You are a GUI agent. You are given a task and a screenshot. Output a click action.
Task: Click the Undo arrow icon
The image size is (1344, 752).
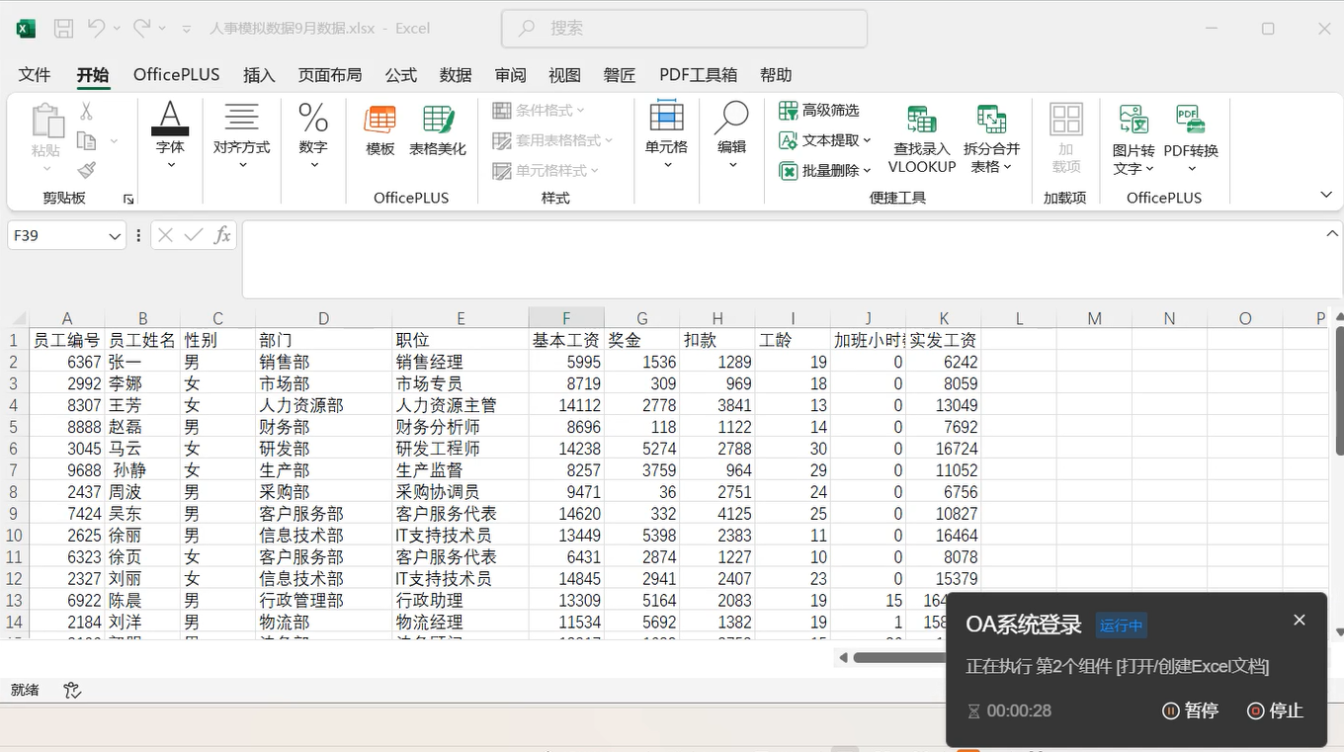click(96, 29)
